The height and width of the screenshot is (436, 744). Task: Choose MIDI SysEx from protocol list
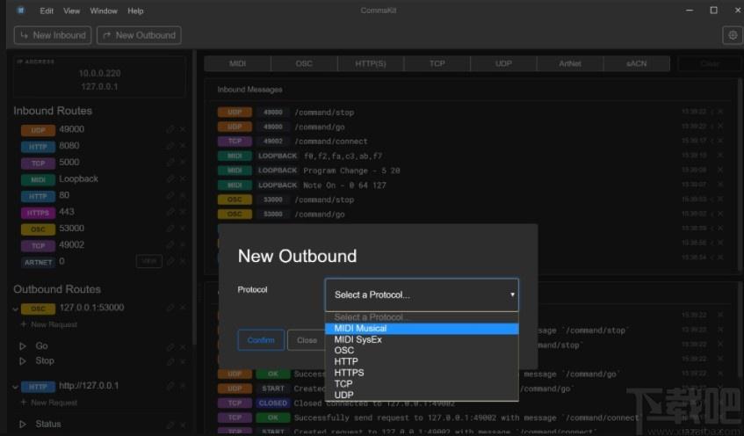(x=422, y=339)
